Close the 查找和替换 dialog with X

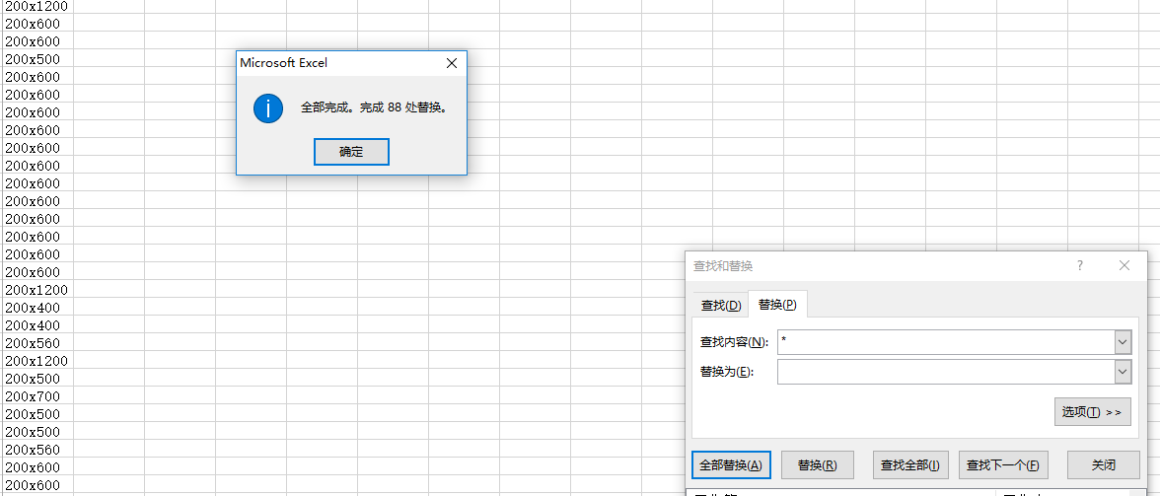click(1124, 265)
